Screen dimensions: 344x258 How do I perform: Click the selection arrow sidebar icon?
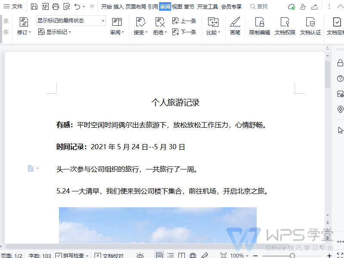click(x=341, y=130)
